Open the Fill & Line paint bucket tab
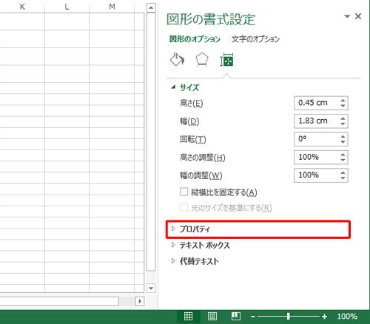 coord(177,60)
